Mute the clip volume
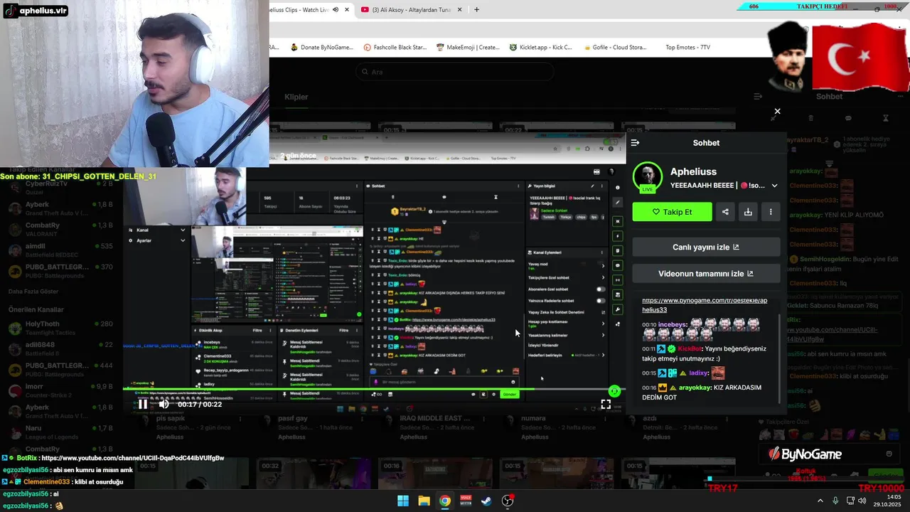Screen dimensions: 910x512 [x=164, y=404]
